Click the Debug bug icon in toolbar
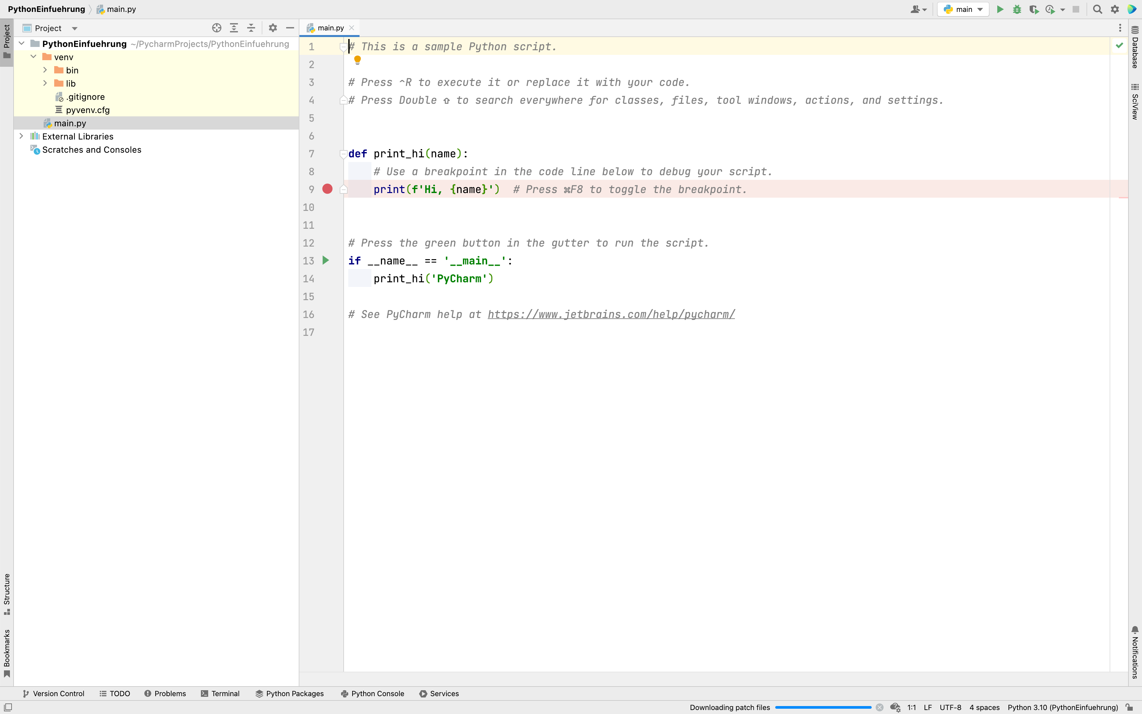1142x714 pixels. coord(1016,10)
